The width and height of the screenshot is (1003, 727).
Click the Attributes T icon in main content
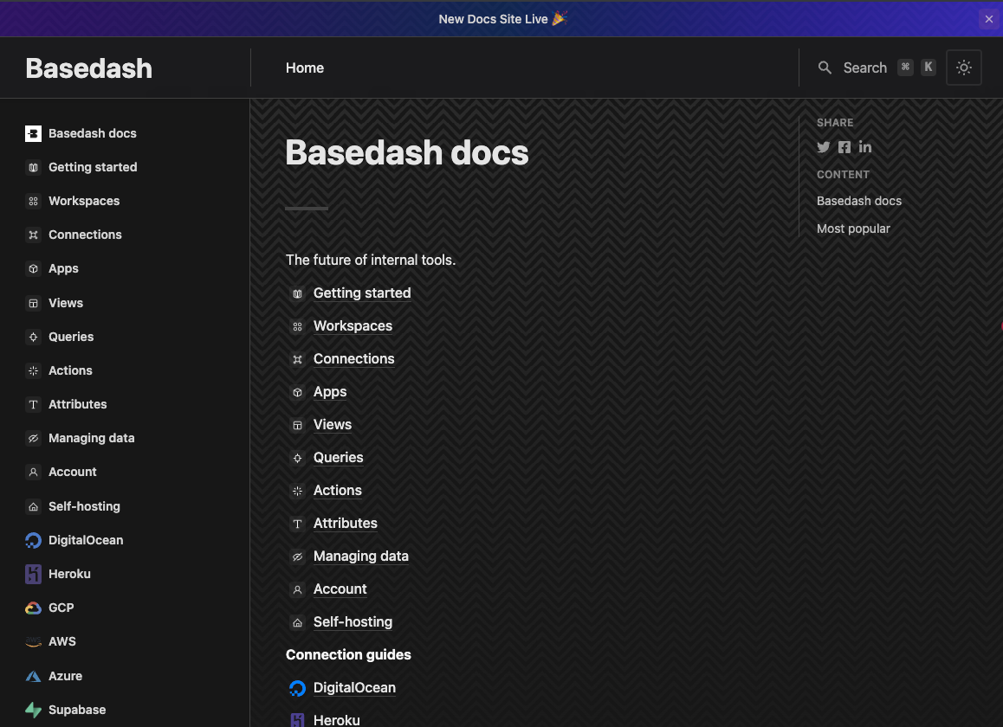point(297,524)
